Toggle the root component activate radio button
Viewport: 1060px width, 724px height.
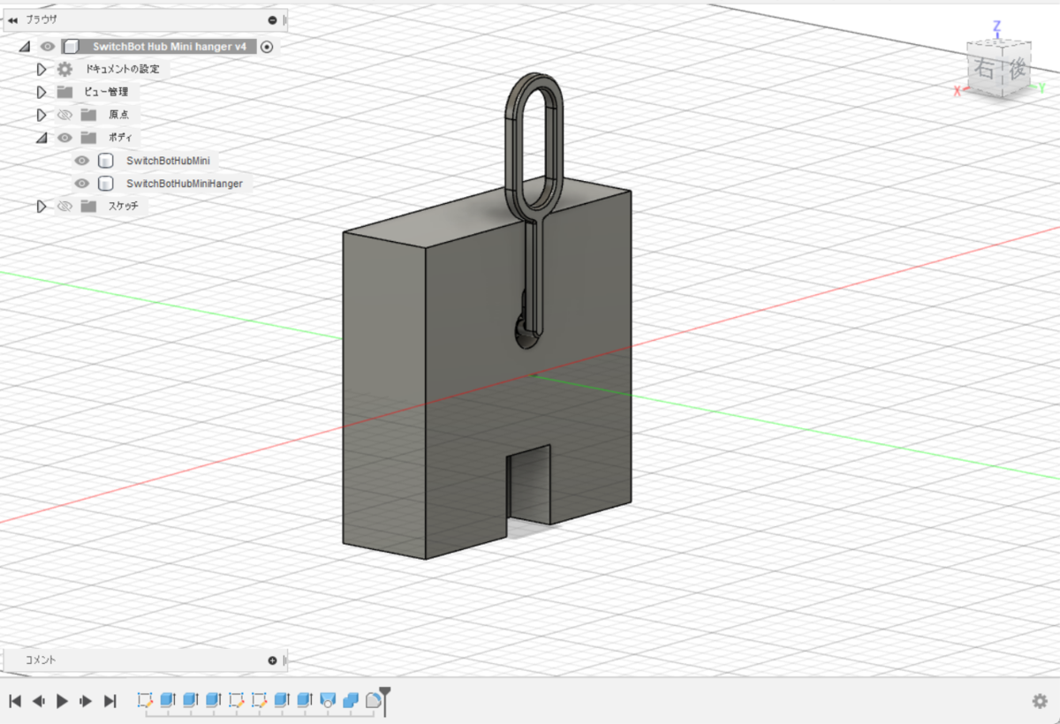pyautogui.click(x=267, y=46)
